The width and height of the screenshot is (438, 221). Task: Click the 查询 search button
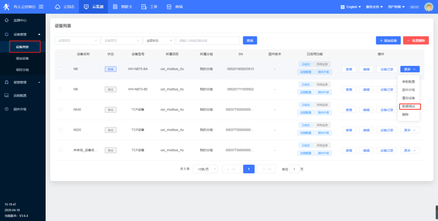250,40
